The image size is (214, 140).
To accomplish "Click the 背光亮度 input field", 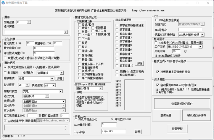I will pos(30,43).
